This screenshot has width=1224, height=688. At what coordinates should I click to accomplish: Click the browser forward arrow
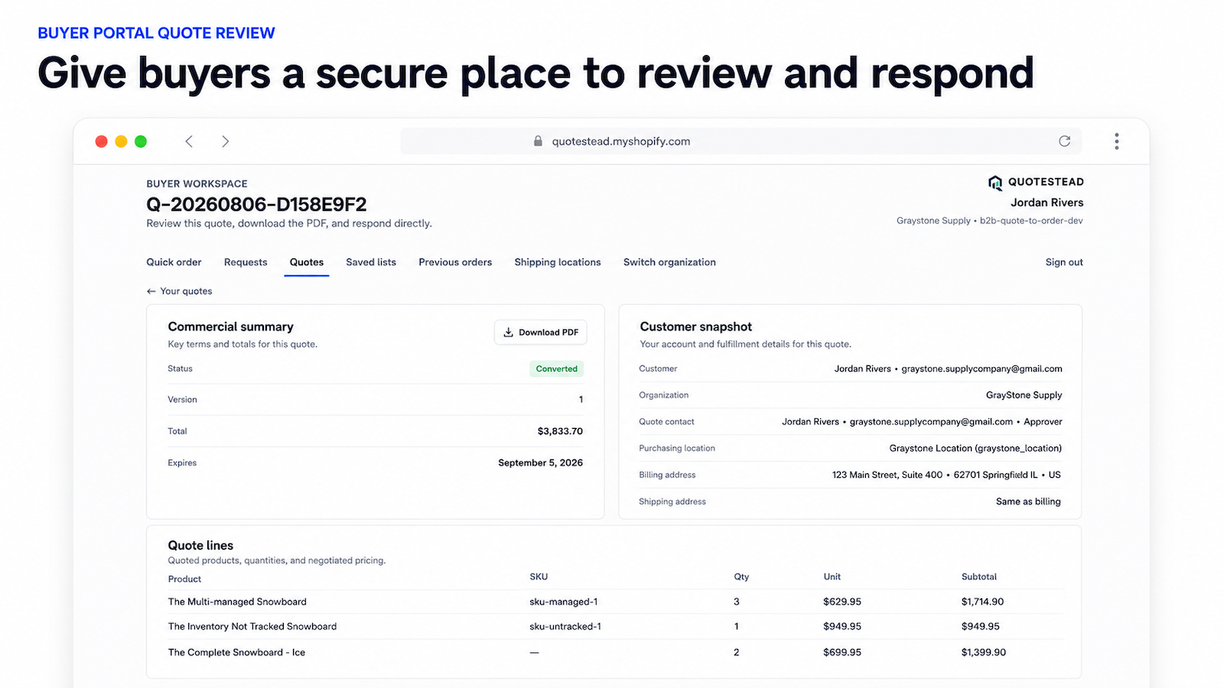[225, 141]
